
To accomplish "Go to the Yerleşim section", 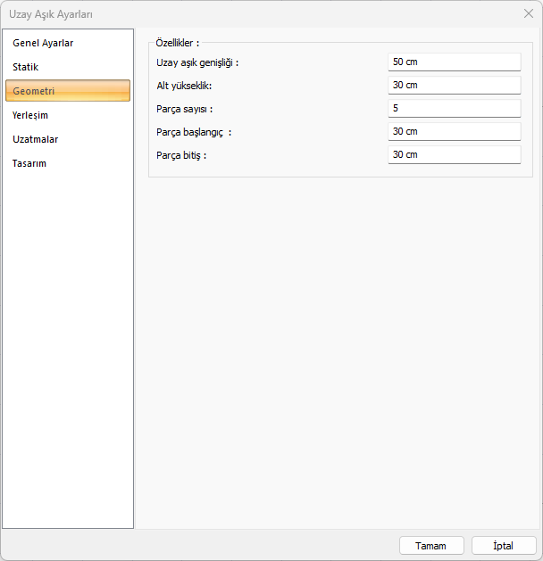I will [30, 115].
